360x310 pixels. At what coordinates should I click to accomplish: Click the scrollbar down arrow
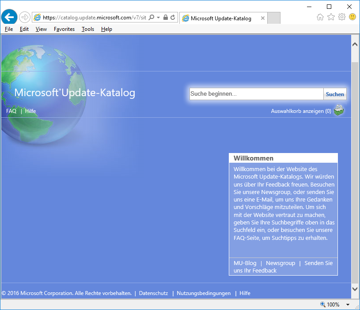[355, 289]
